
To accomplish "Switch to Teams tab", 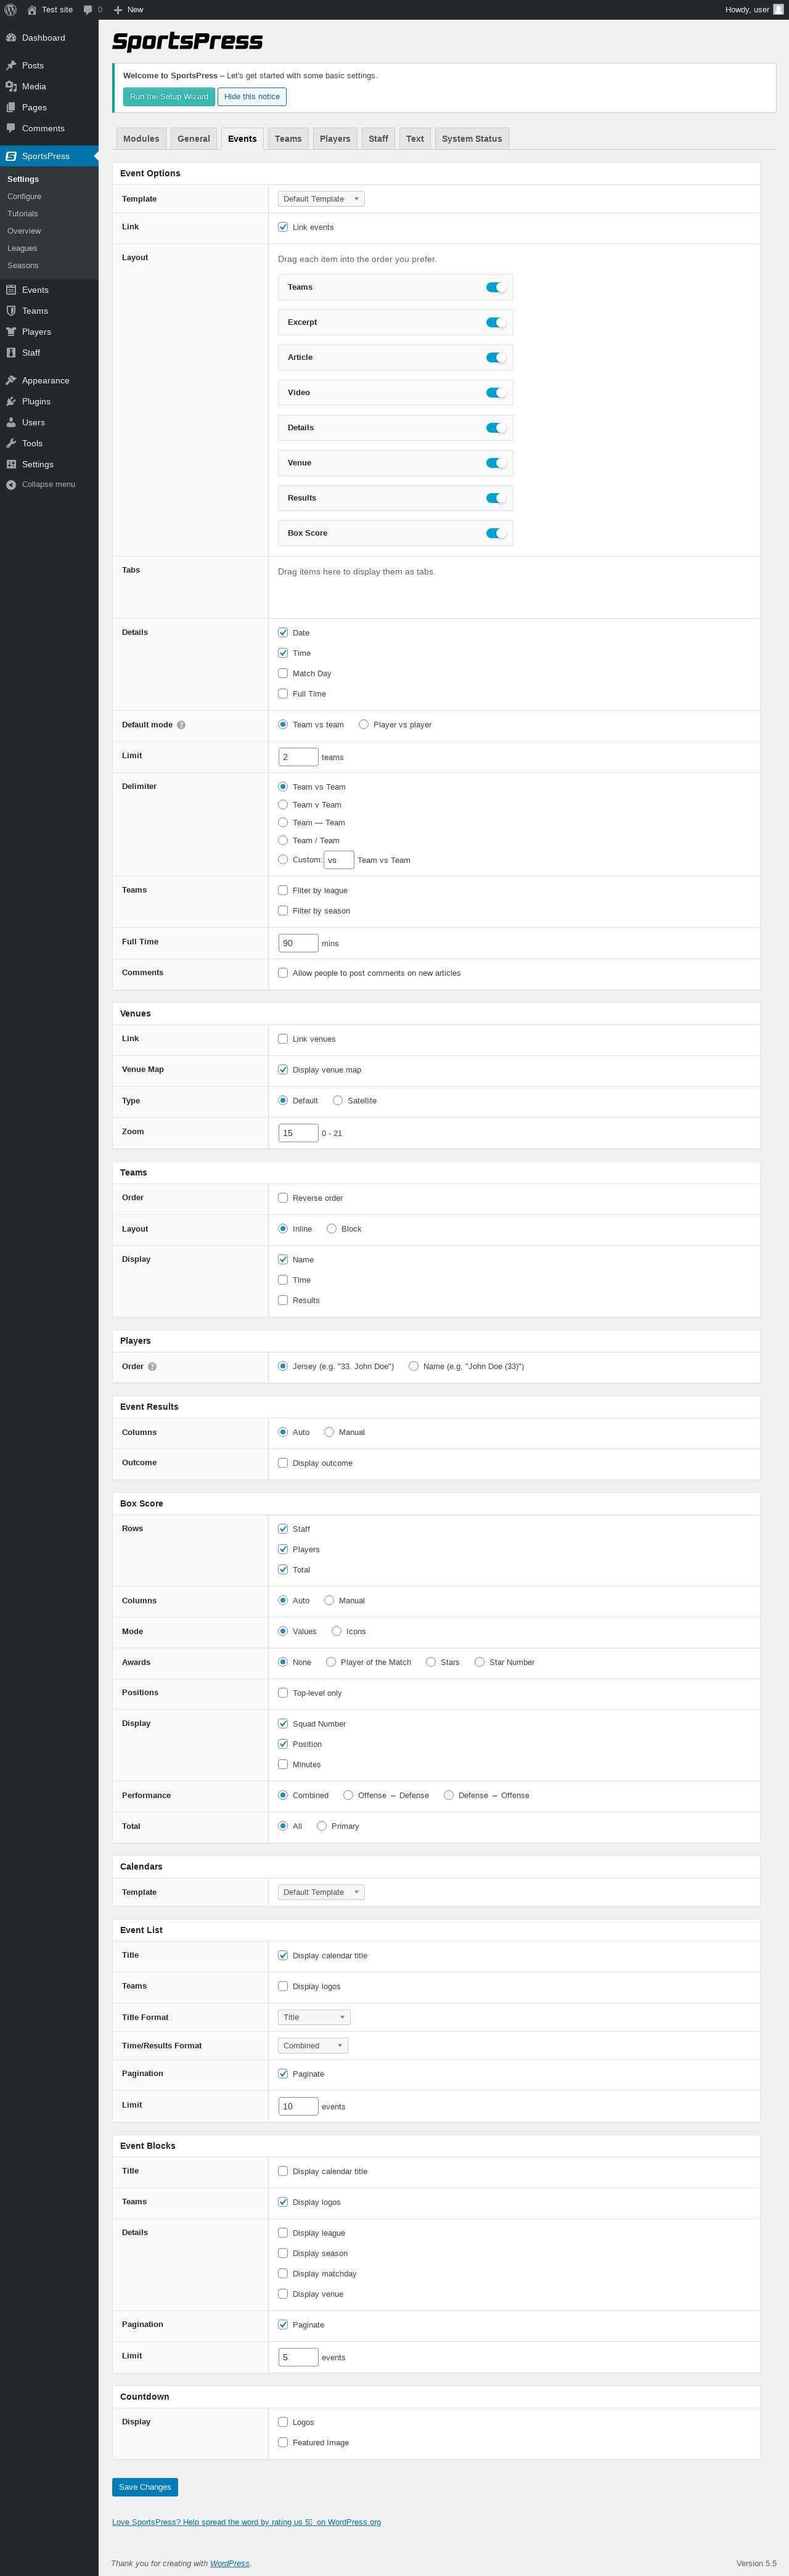I will 288,139.
